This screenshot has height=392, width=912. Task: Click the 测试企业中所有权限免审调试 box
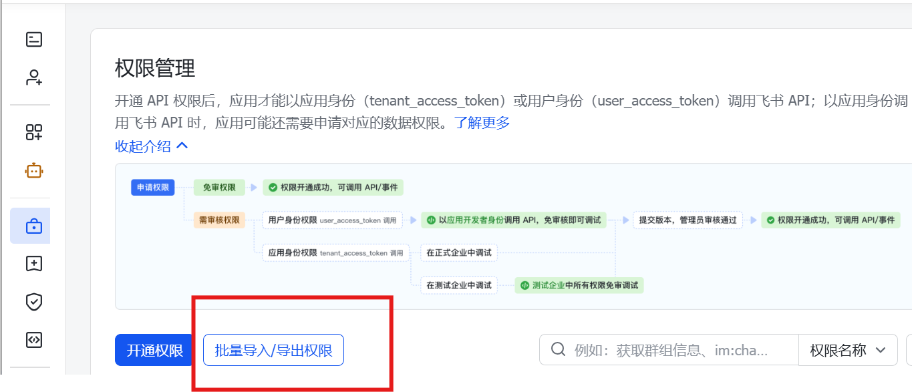click(579, 285)
